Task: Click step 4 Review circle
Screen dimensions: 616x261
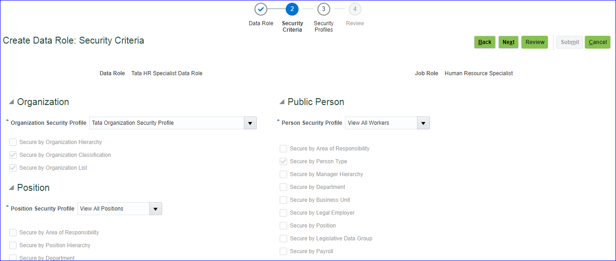Action: (x=355, y=9)
